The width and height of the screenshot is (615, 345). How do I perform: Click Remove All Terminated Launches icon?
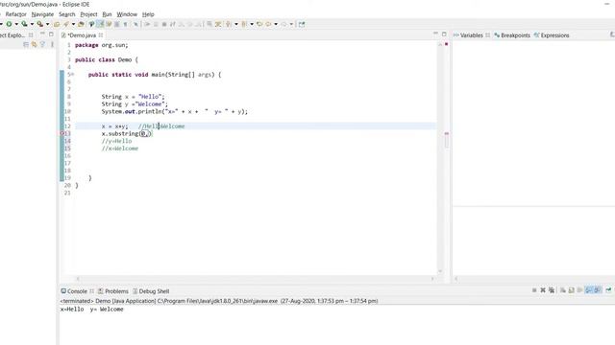[x=552, y=290]
